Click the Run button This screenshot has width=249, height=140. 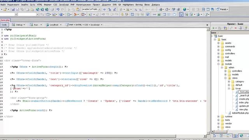coord(34,25)
